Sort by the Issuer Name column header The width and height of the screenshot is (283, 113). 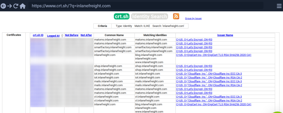click(225, 35)
